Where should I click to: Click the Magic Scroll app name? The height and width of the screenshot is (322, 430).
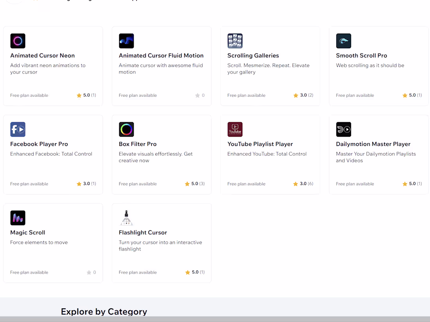coord(27,232)
